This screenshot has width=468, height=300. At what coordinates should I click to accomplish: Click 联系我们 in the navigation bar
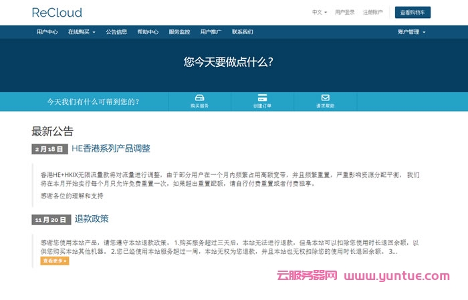click(x=242, y=31)
